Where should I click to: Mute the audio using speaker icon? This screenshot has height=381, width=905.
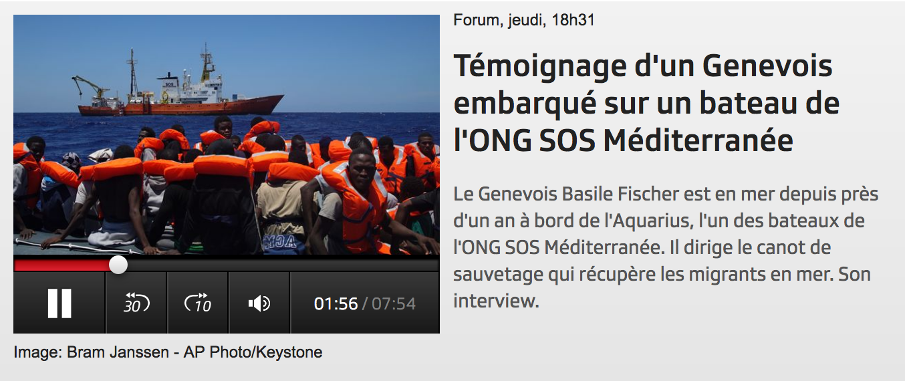[259, 303]
